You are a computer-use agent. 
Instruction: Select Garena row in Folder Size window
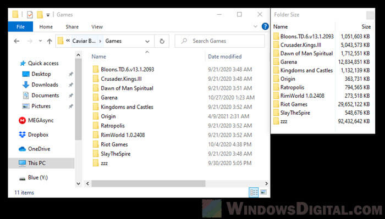[x=322, y=62]
